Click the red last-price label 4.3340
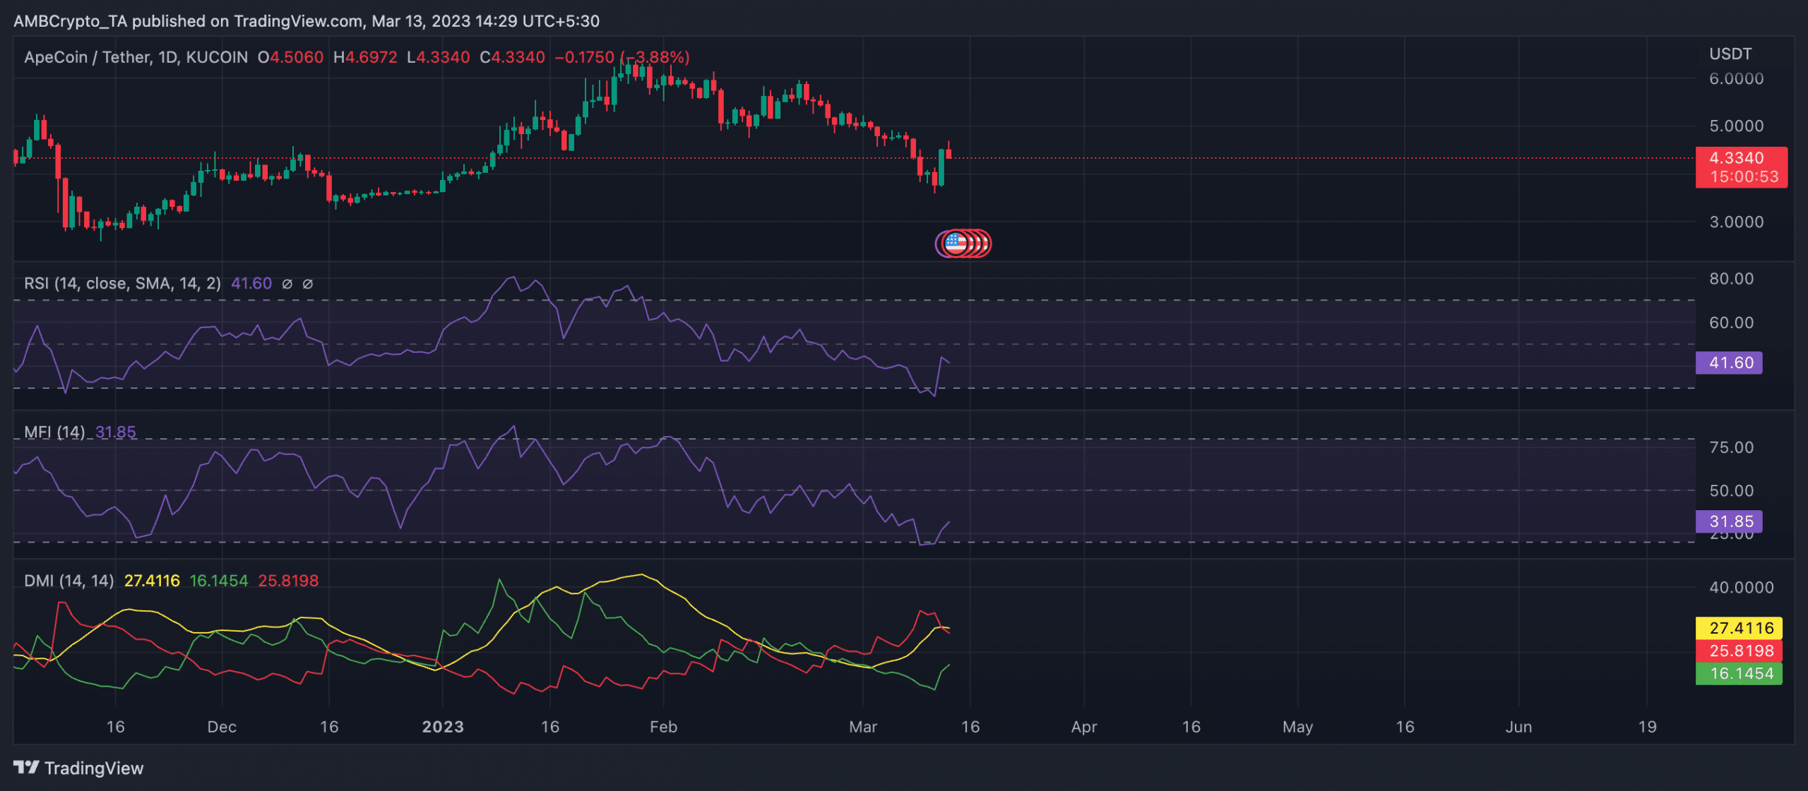Screen dimensions: 1808x791 pyautogui.click(x=1742, y=159)
